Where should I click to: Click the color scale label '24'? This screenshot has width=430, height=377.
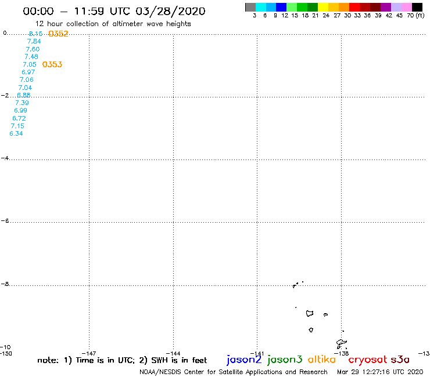coord(326,15)
